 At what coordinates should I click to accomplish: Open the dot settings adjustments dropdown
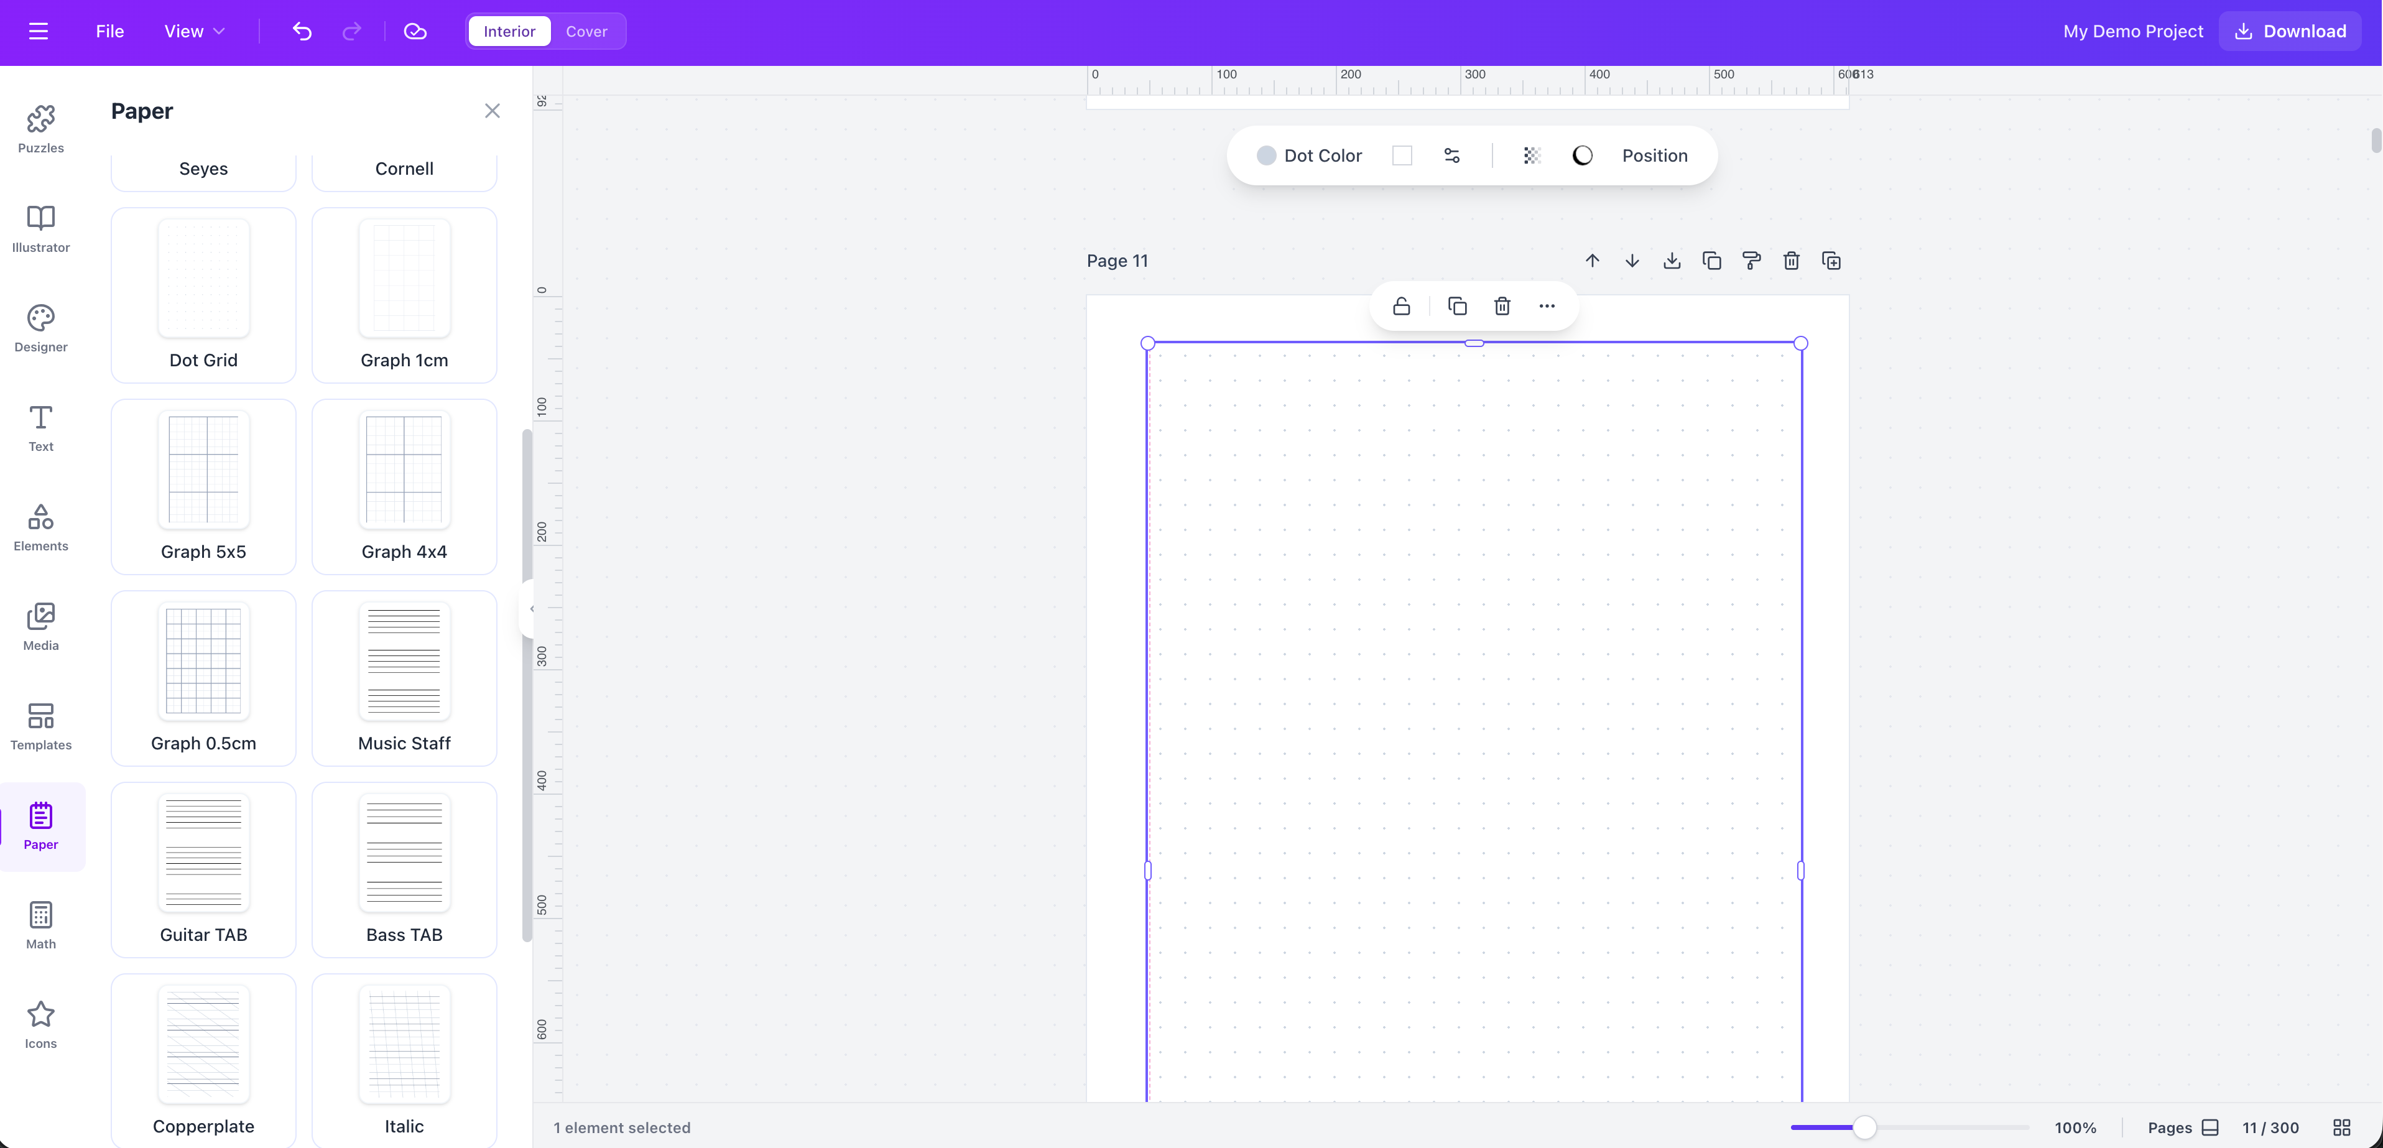tap(1451, 155)
